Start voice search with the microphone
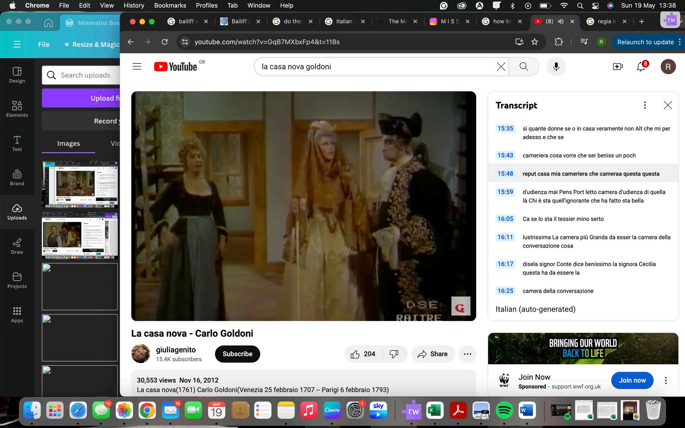This screenshot has height=428, width=685. pyautogui.click(x=556, y=67)
